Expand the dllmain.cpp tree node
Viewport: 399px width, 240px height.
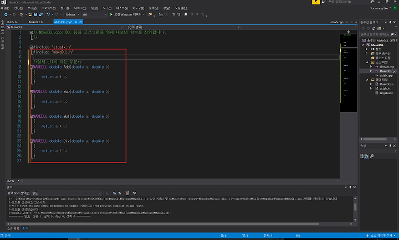point(371,67)
